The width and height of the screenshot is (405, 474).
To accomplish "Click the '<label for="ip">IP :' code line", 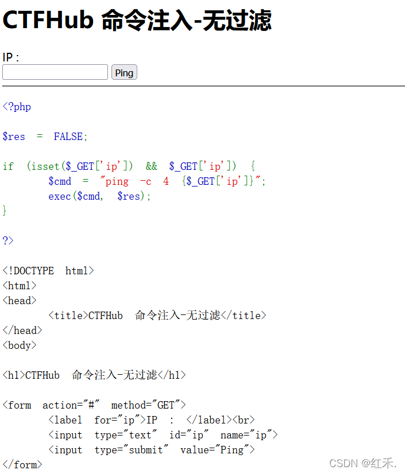I will tap(152, 420).
